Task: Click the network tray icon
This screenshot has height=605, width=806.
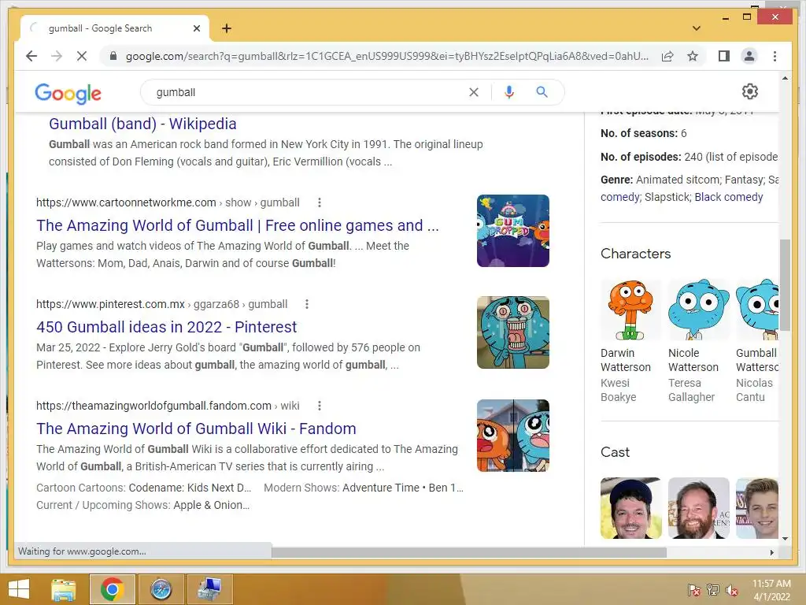Action: [713, 590]
